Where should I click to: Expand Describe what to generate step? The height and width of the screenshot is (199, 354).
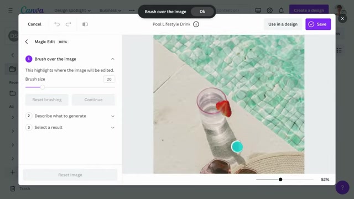click(x=113, y=116)
